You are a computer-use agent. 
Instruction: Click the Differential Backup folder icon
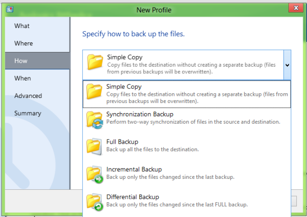coord(95,202)
